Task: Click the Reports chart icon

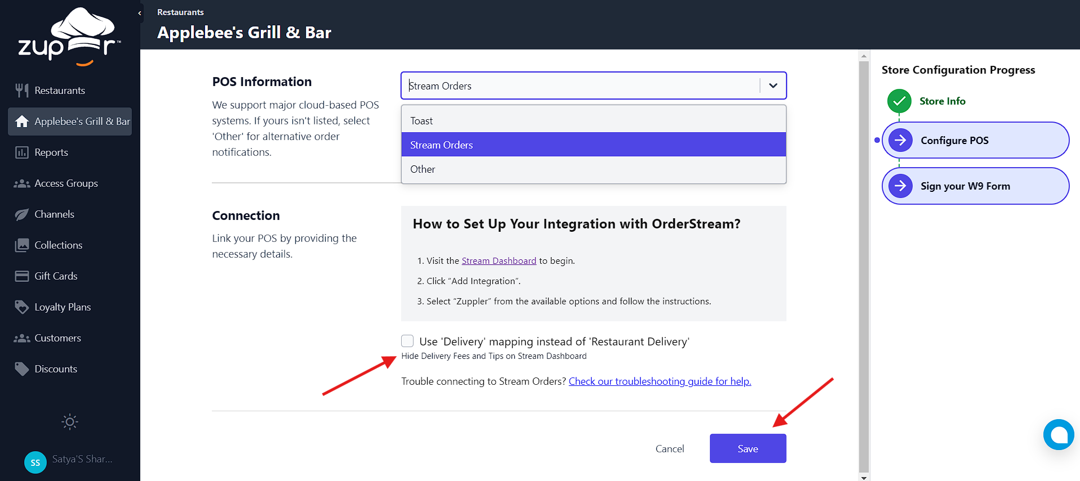Action: click(x=22, y=152)
